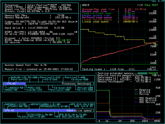This screenshot has width=165, height=124.
Task: Click the PentiumII-400 benchmark marker
Action: tap(75, 78)
